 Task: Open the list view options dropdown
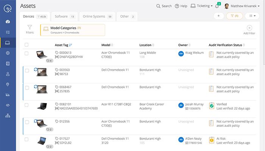point(251,16)
